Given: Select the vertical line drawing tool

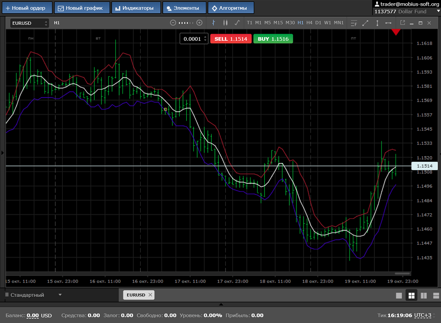Looking at the screenshot, I should click(377, 23).
